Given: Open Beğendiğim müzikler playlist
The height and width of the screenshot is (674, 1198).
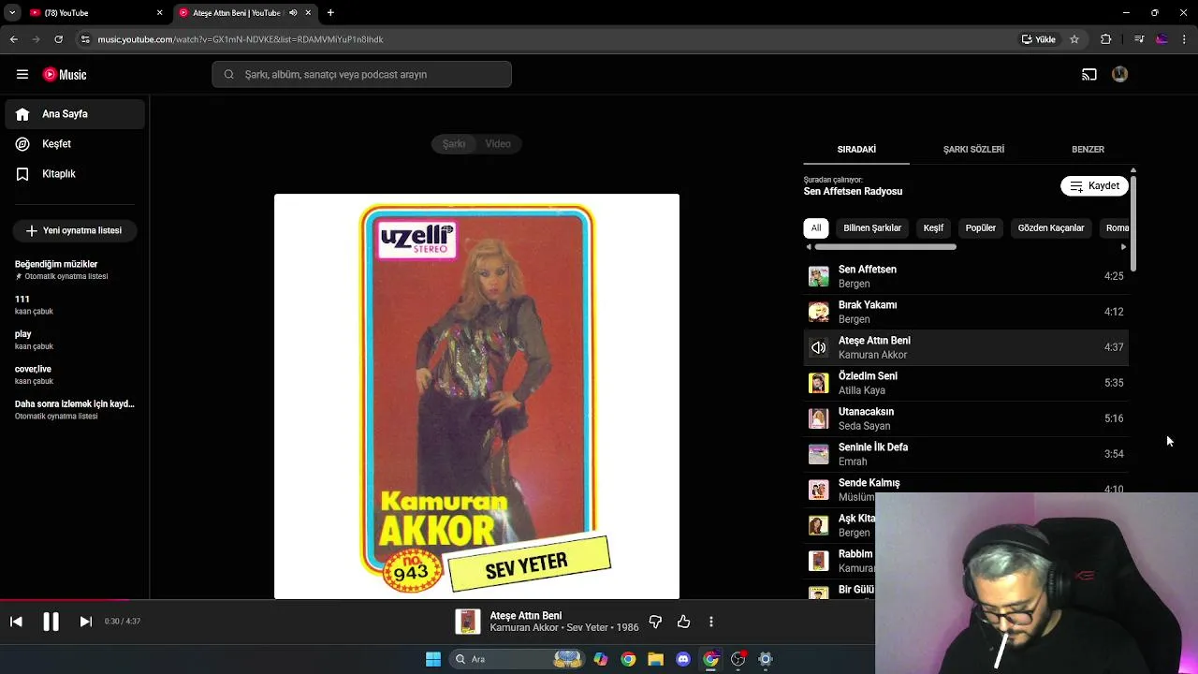Looking at the screenshot, I should [x=75, y=270].
